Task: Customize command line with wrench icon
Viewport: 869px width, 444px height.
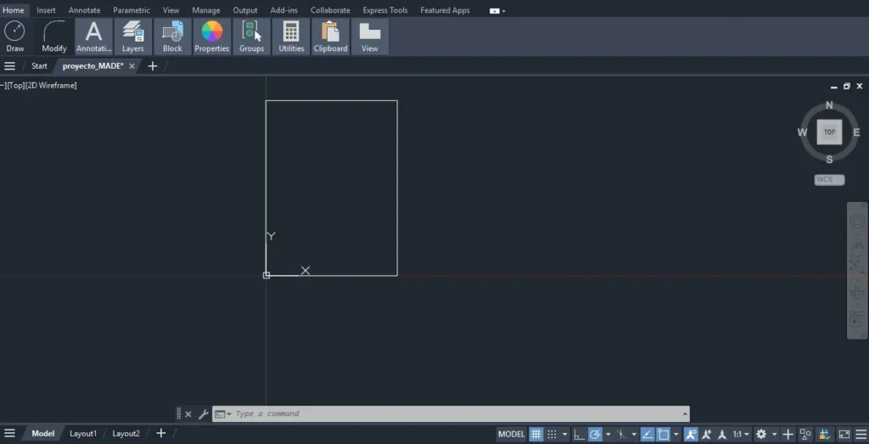Action: (x=203, y=414)
